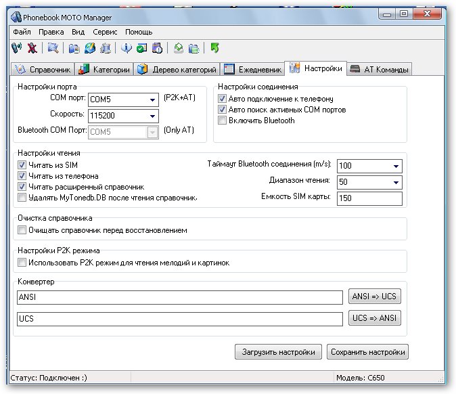Expand the Диапазон чтения dropdown

pyautogui.click(x=396, y=183)
